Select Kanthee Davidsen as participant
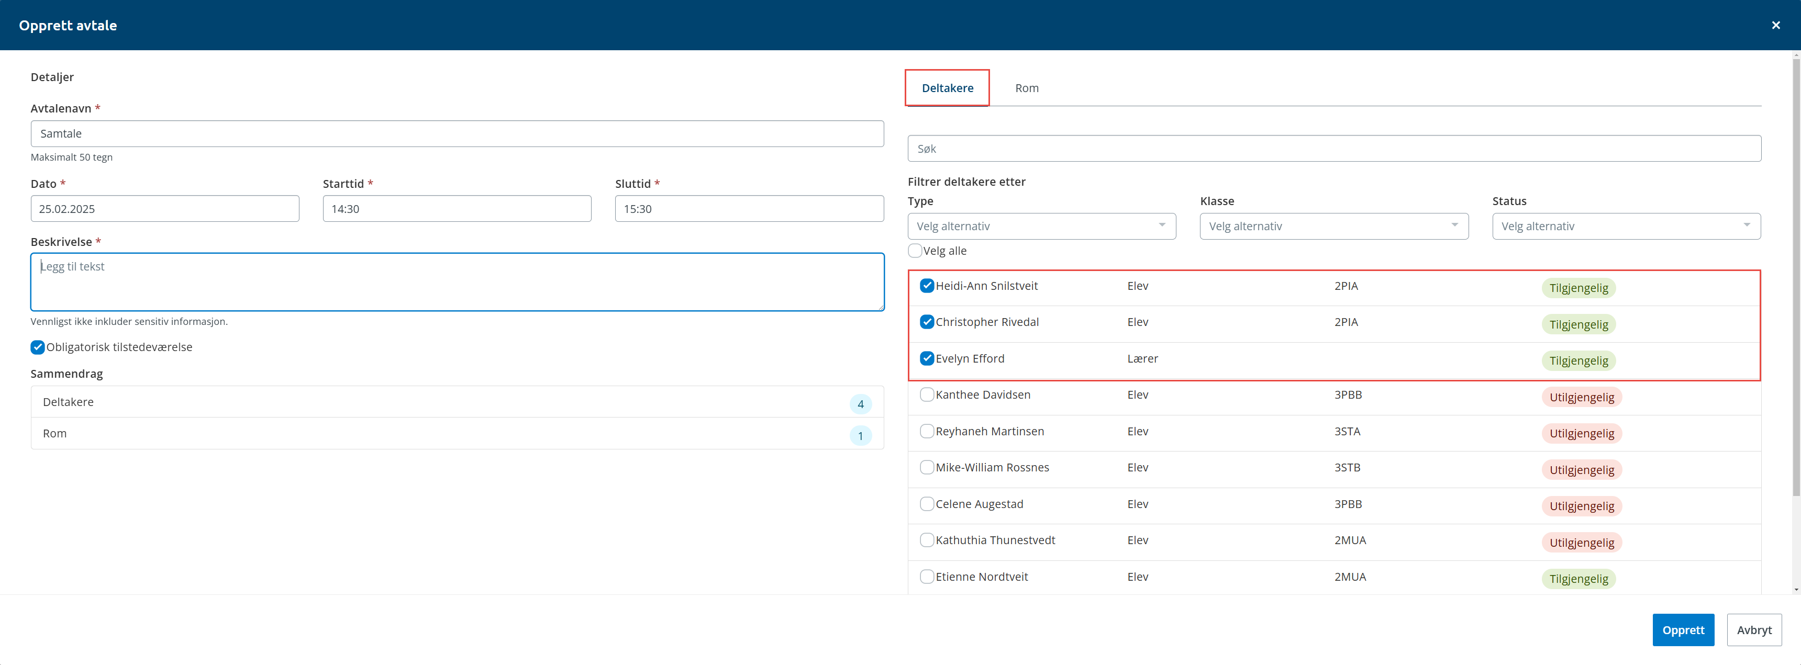Screen dimensions: 1801x665 tap(926, 395)
